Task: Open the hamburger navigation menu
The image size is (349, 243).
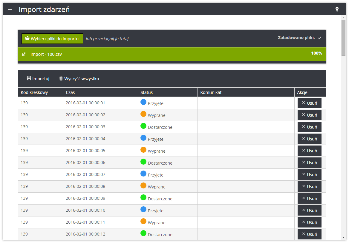Action: 10,10
